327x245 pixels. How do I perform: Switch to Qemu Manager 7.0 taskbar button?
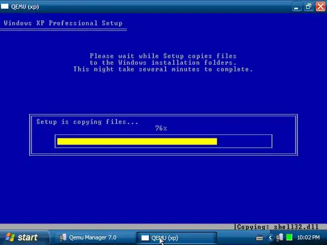(x=93, y=238)
